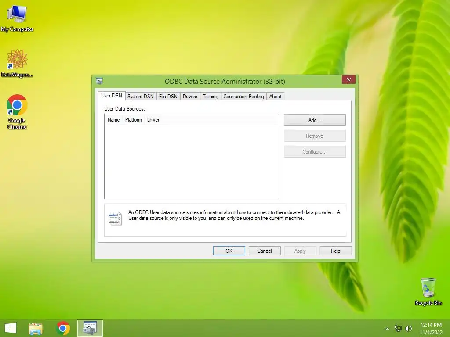
Task: Close the ODBC Data Source Administrator window
Action: [348, 79]
